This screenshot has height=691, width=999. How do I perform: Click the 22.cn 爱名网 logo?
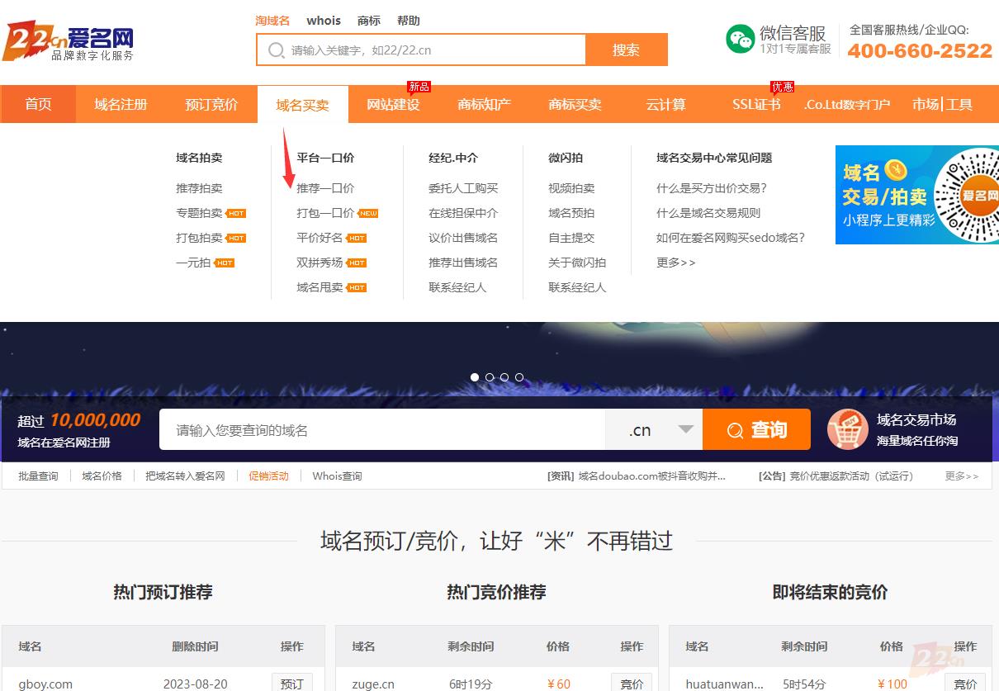pos(68,41)
